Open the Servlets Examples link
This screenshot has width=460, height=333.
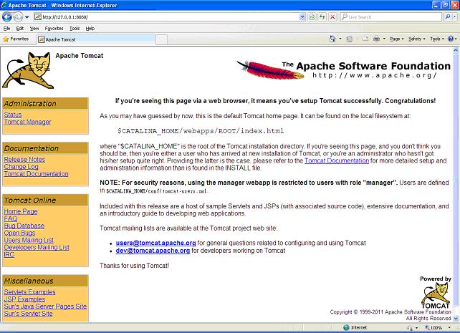(x=29, y=292)
